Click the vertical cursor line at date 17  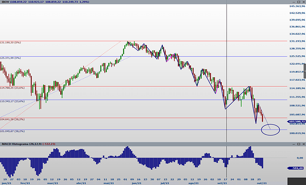[x=227, y=92]
